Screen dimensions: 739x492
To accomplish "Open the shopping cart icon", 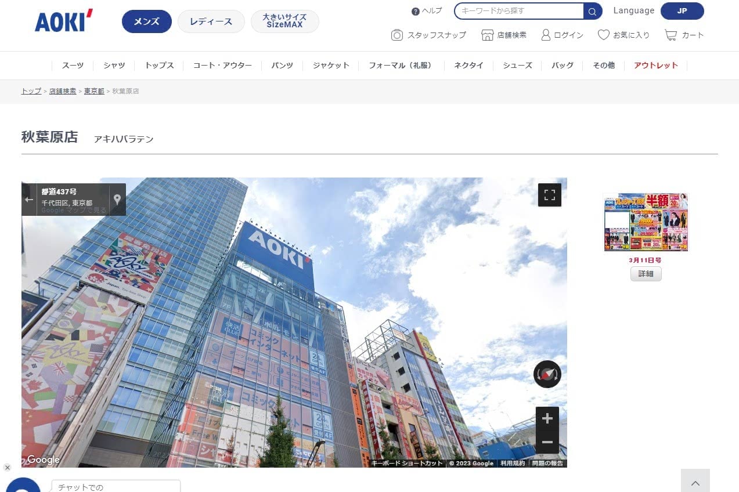I will [671, 35].
